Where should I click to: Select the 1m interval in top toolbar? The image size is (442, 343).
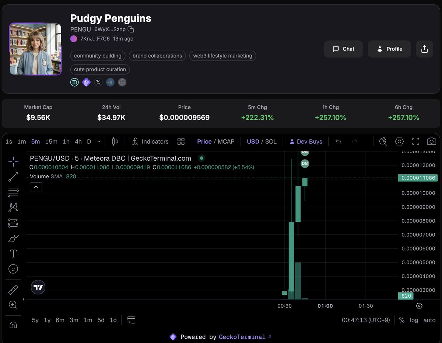[x=22, y=141]
